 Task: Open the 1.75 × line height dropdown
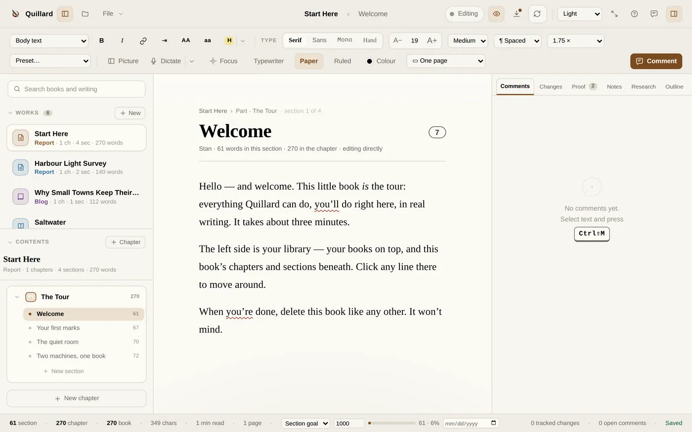575,40
